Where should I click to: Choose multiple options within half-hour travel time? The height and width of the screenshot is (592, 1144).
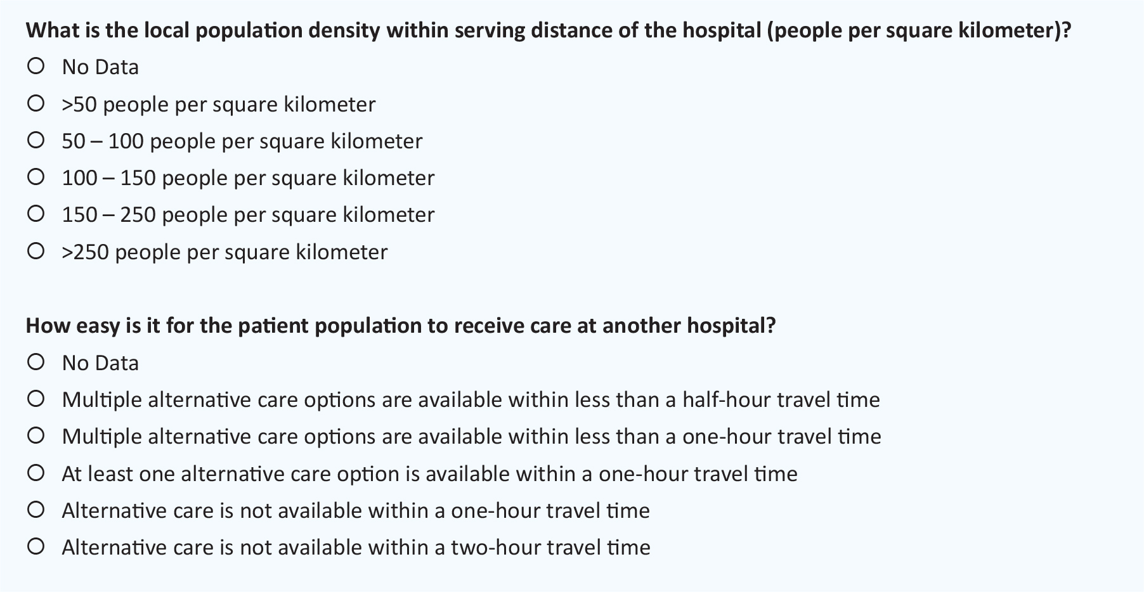click(x=36, y=399)
